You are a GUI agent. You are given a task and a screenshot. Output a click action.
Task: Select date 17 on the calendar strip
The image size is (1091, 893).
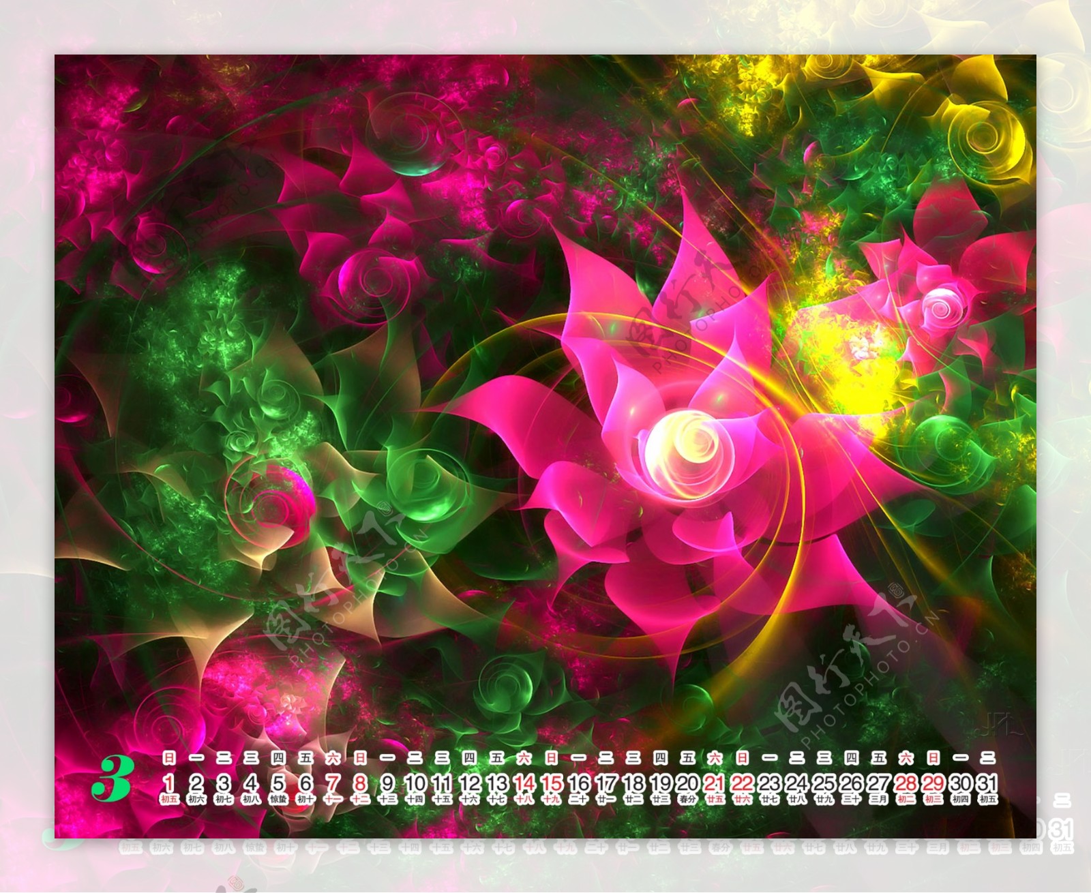click(606, 783)
